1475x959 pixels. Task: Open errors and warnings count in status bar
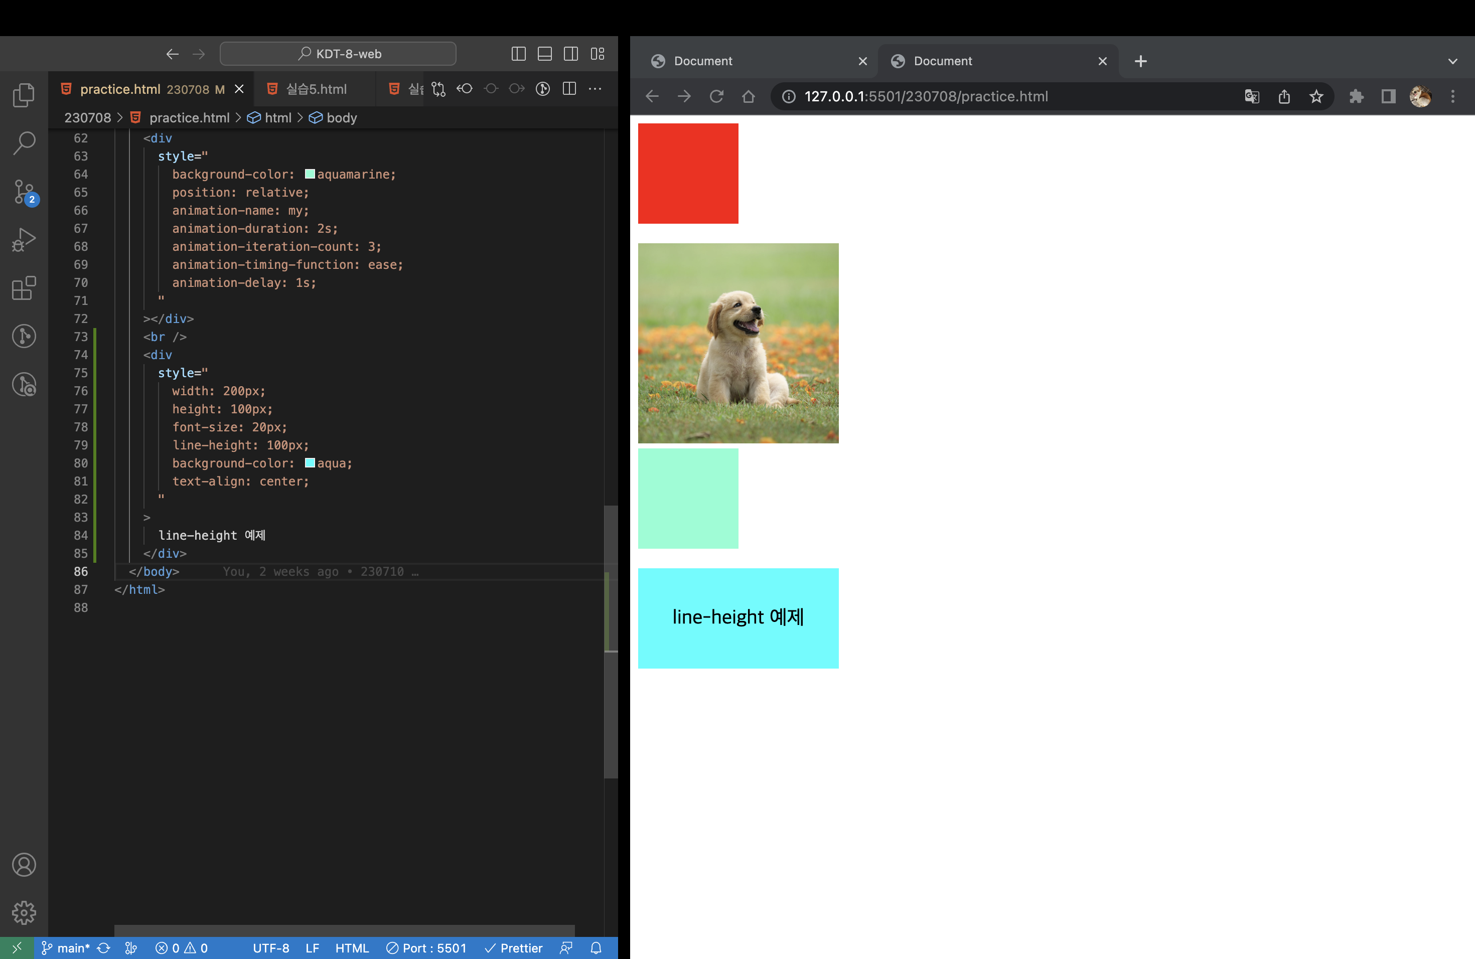pos(182,948)
